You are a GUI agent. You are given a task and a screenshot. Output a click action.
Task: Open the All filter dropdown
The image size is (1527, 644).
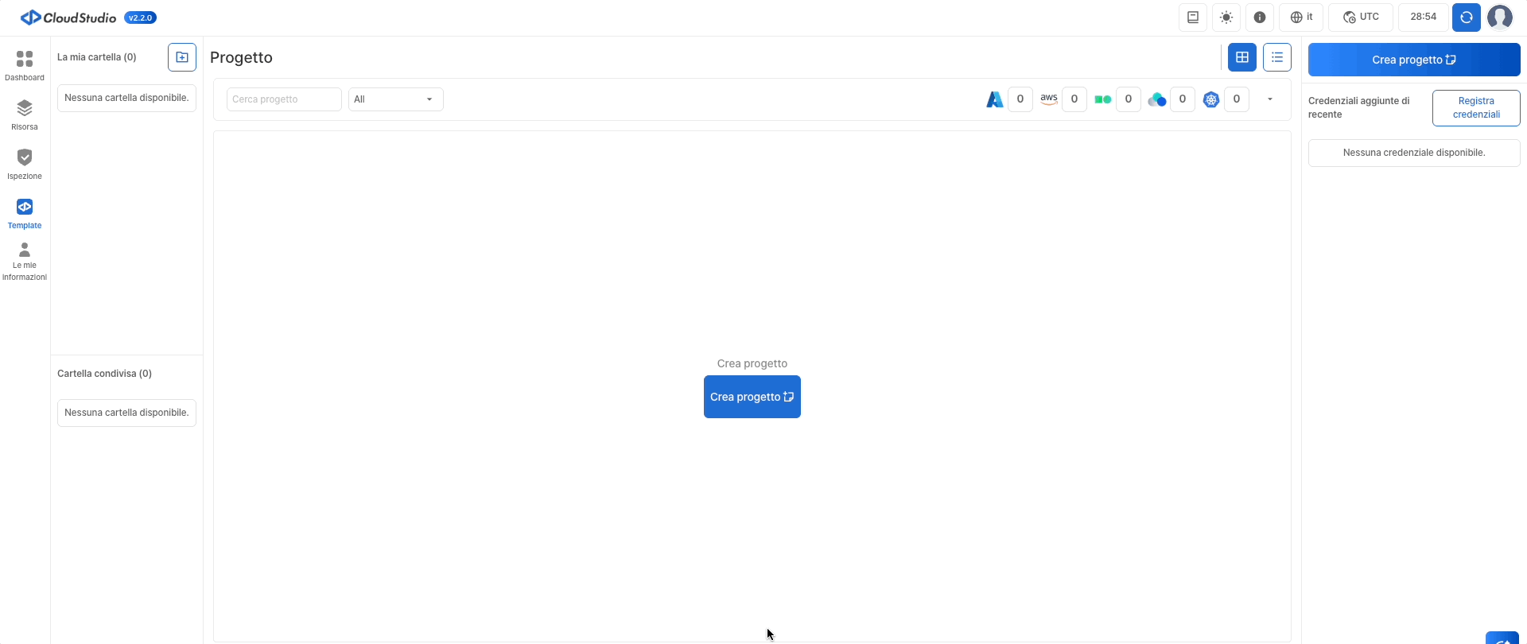395,99
